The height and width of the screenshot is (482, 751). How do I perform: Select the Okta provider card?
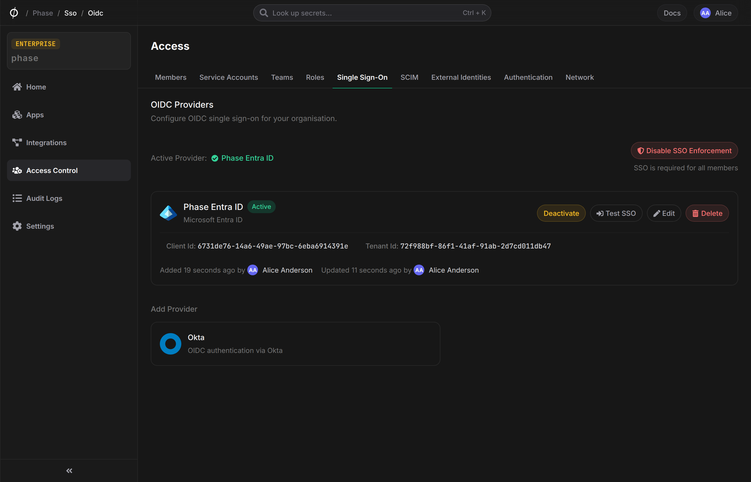[x=295, y=344]
